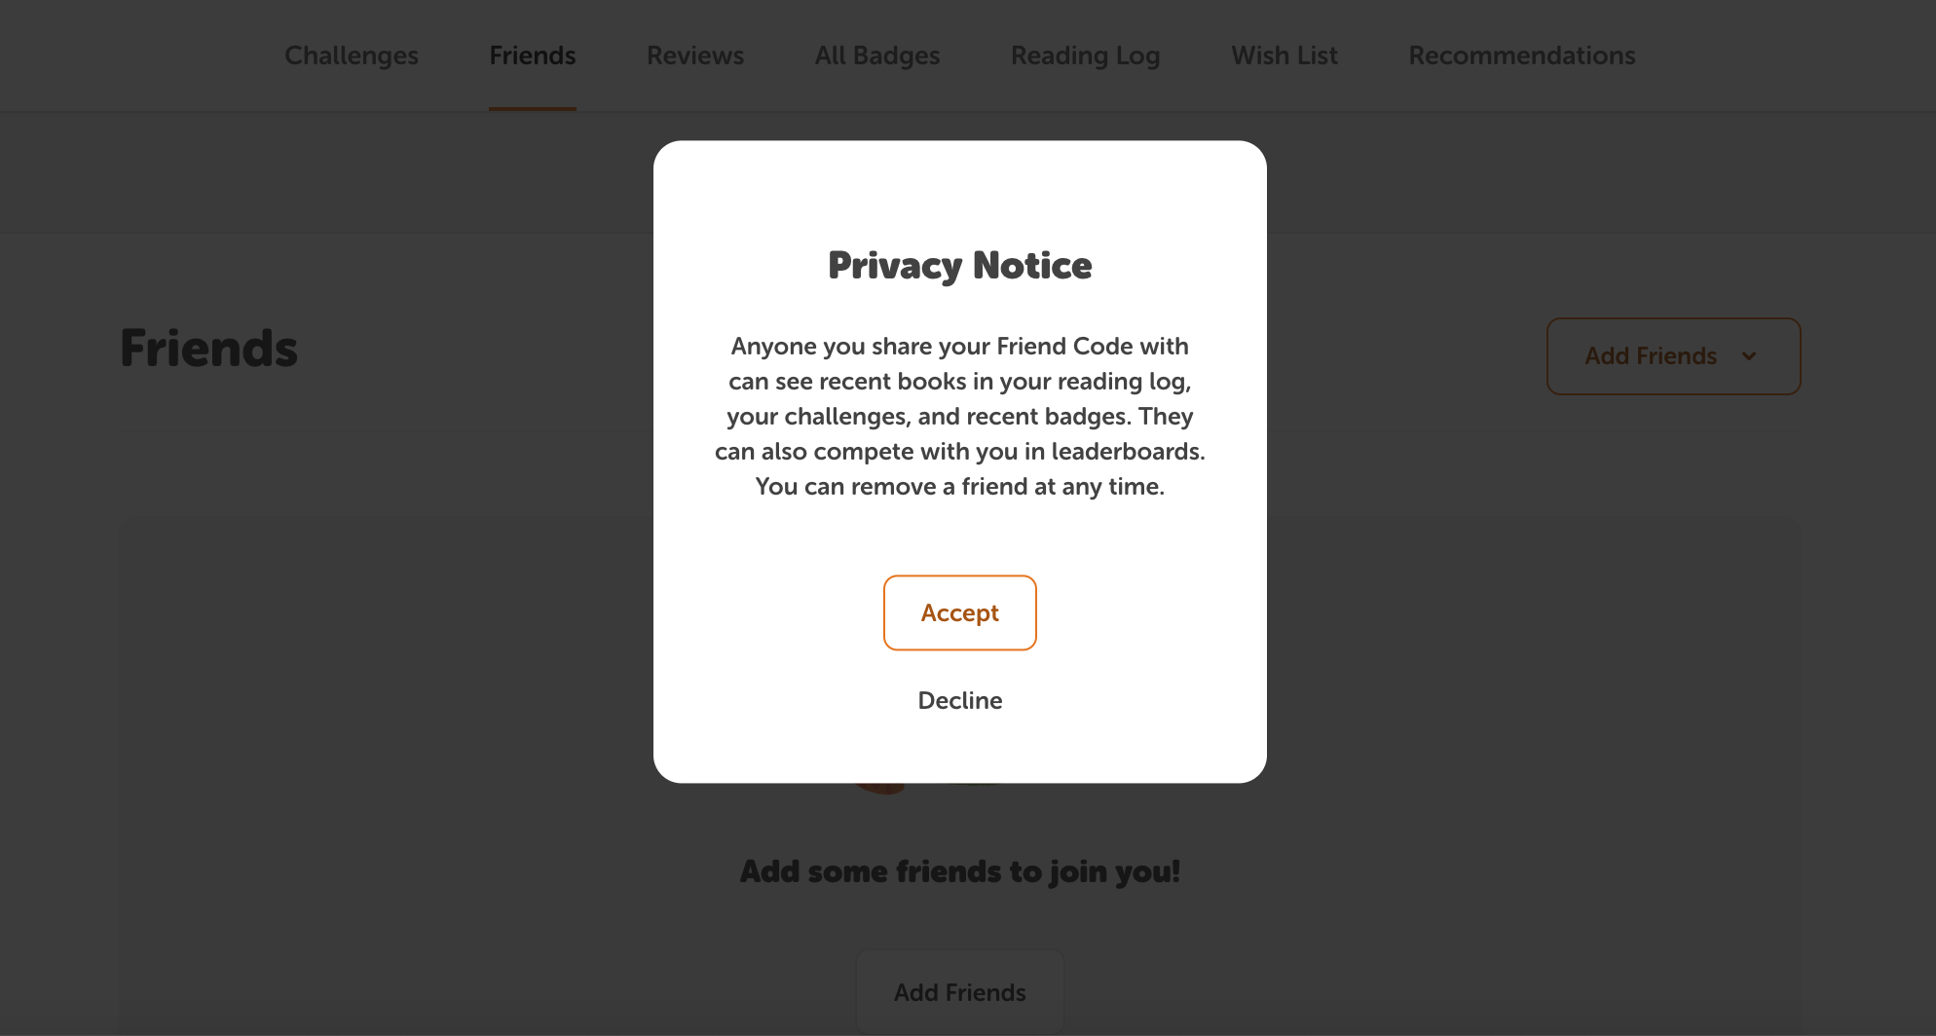Switch to the Reviews tab
The width and height of the screenshot is (1936, 1036).
[x=695, y=55]
